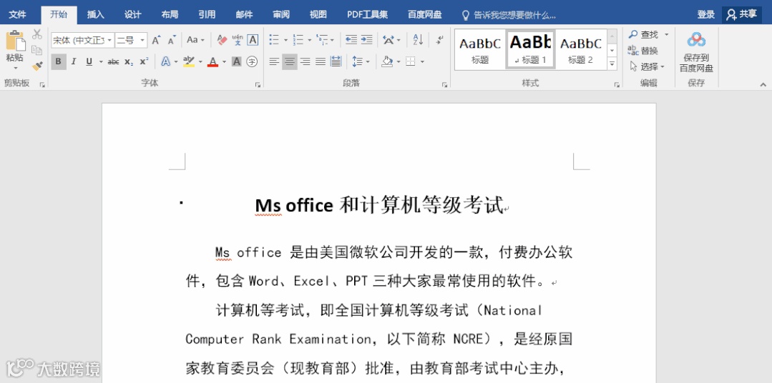Open borders dropdown arrow
Viewport: 772px width, 383px height.
422,62
